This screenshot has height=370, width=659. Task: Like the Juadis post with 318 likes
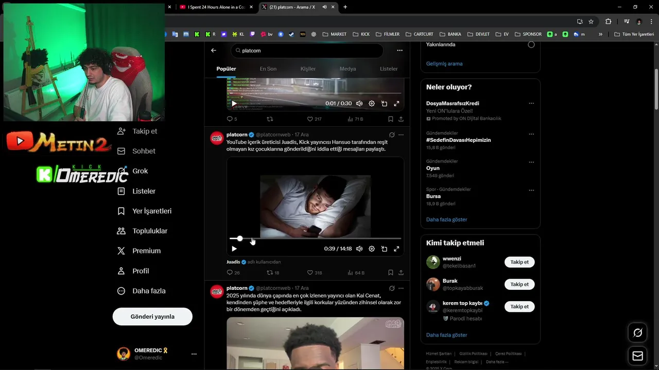(315, 273)
